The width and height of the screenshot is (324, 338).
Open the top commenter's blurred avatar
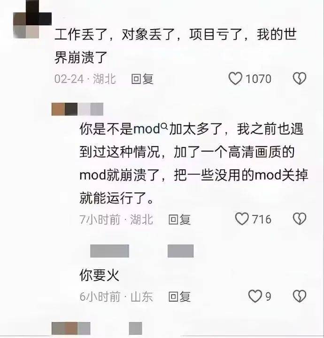pos(32,19)
